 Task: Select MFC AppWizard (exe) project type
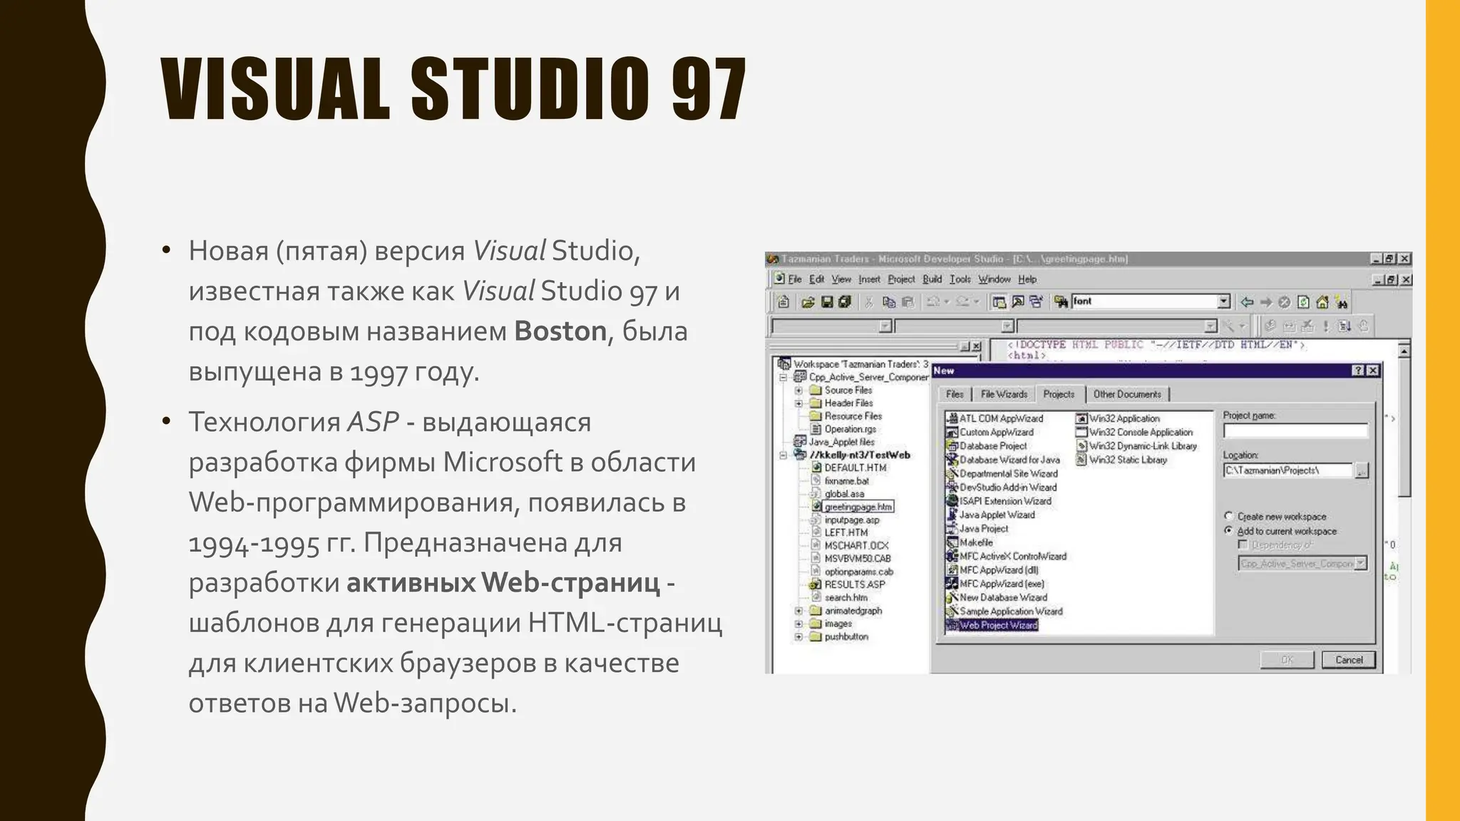pos(995,584)
